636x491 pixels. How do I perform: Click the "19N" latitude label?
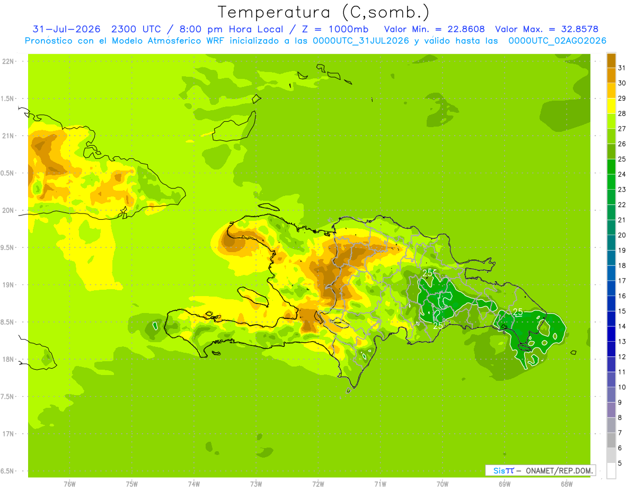8,285
